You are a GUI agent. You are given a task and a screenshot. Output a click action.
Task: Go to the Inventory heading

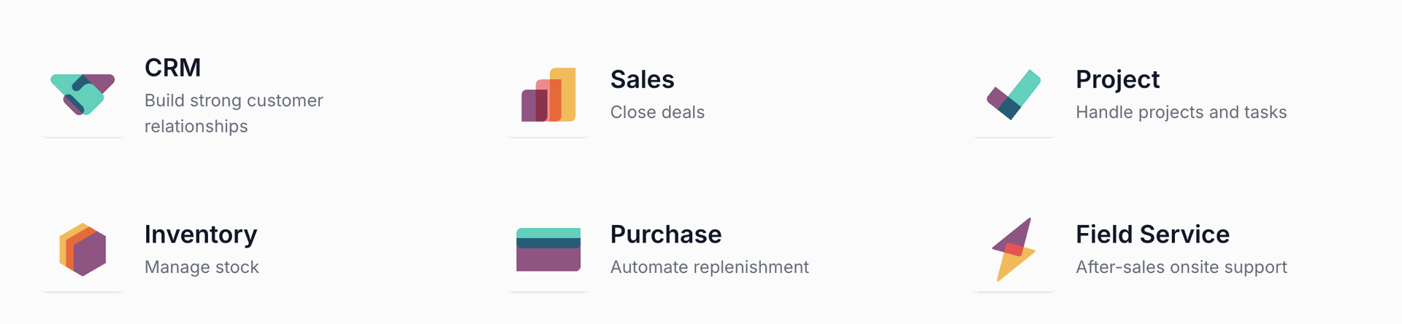click(201, 234)
